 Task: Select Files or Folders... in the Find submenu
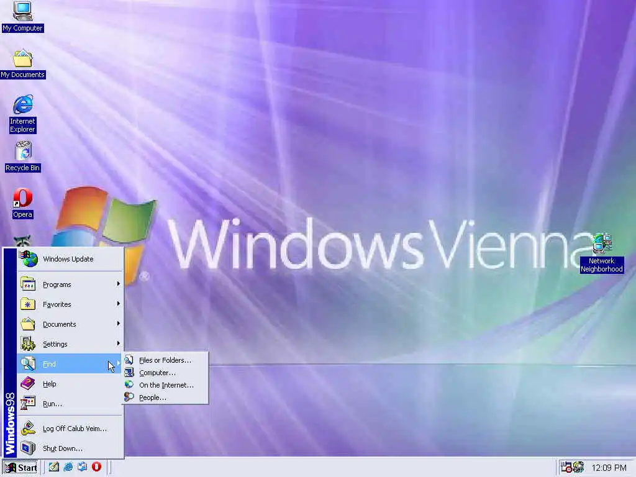165,360
